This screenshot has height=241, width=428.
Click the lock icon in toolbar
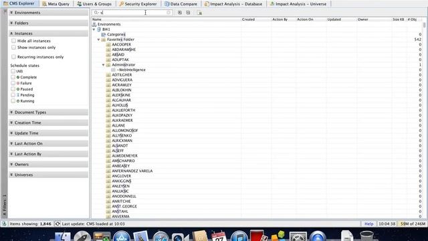(x=199, y=13)
